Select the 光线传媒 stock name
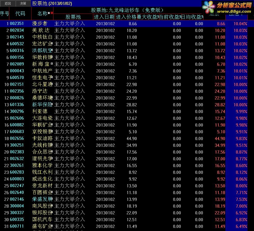The height and width of the screenshot is (231, 254). click(42, 145)
